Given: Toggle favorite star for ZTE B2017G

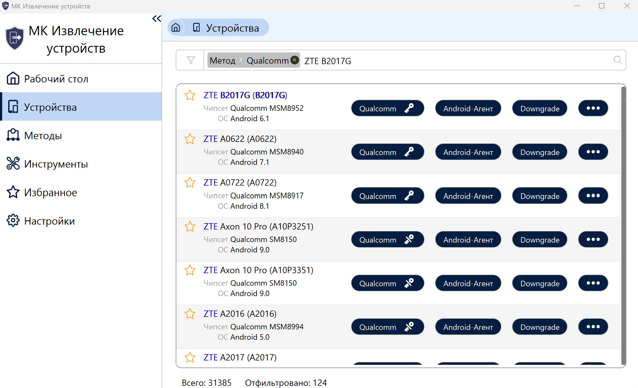Looking at the screenshot, I should (x=190, y=95).
